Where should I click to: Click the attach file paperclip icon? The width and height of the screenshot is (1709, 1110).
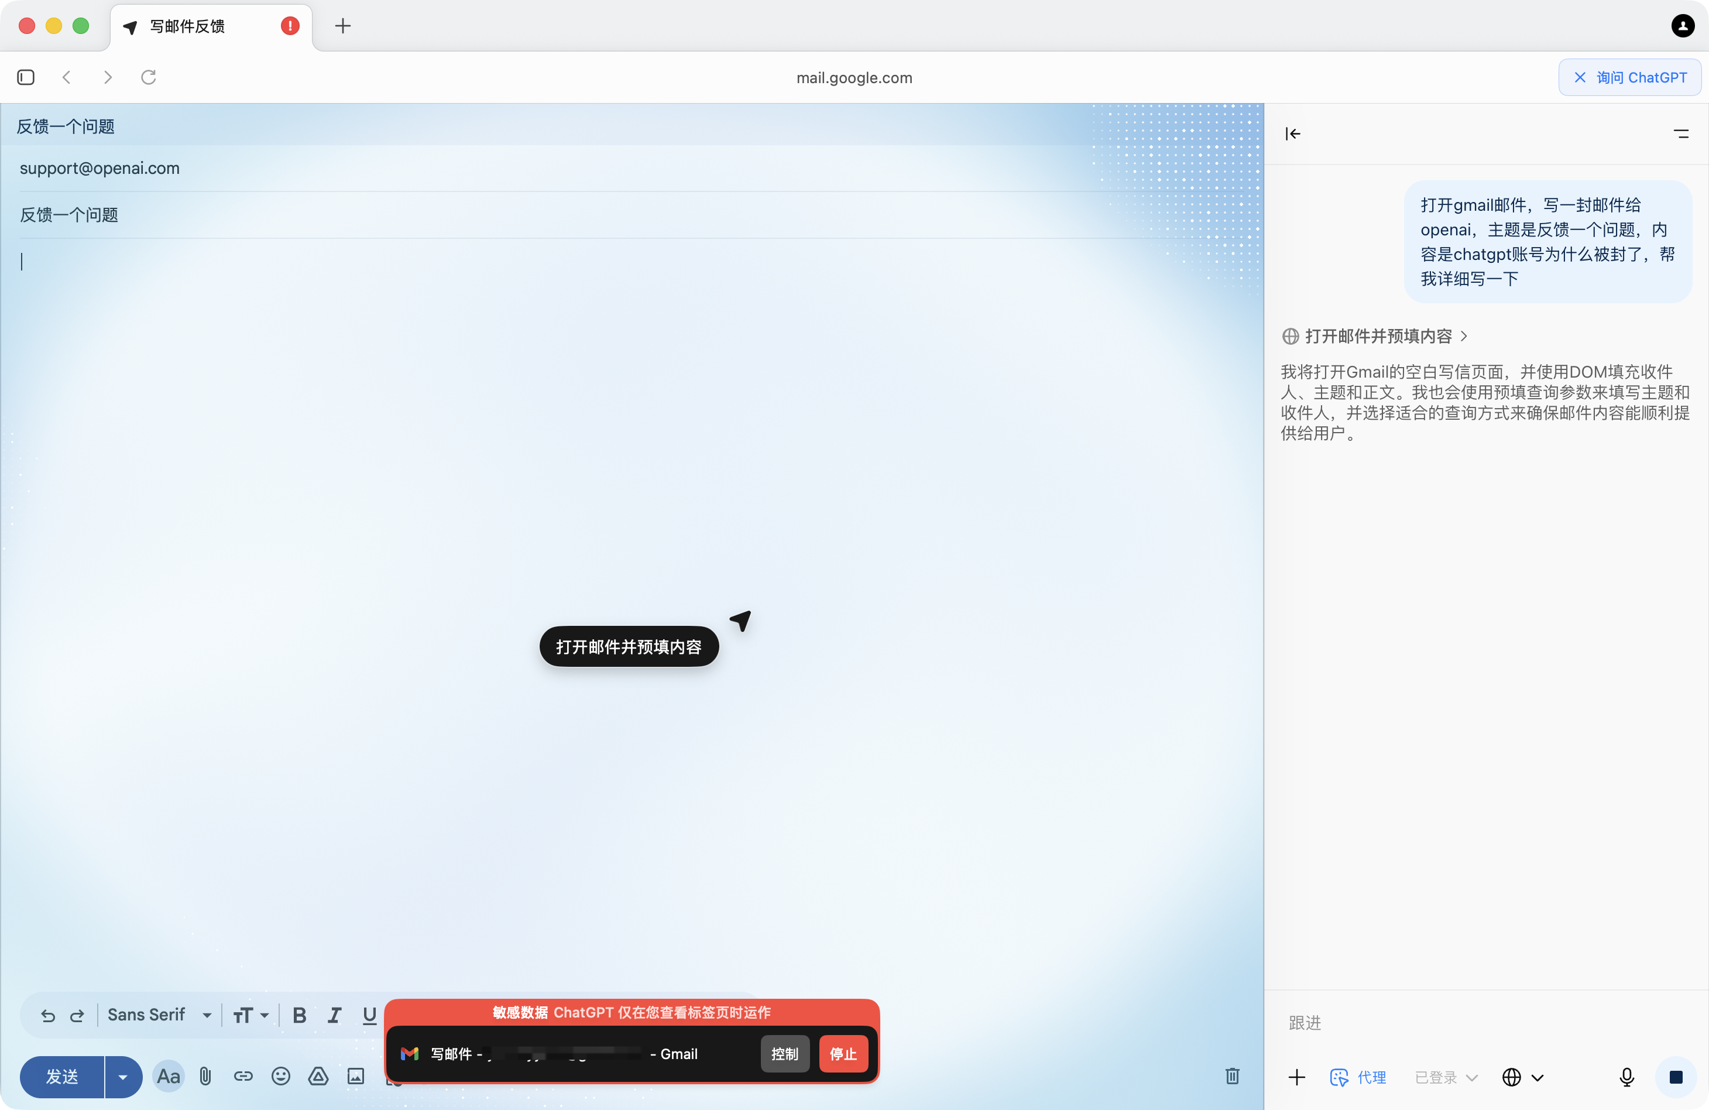[205, 1075]
